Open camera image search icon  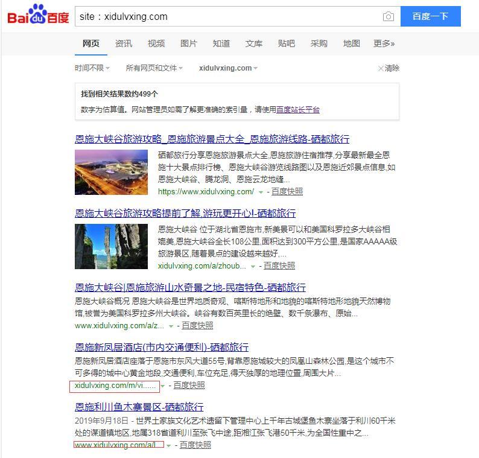click(389, 16)
